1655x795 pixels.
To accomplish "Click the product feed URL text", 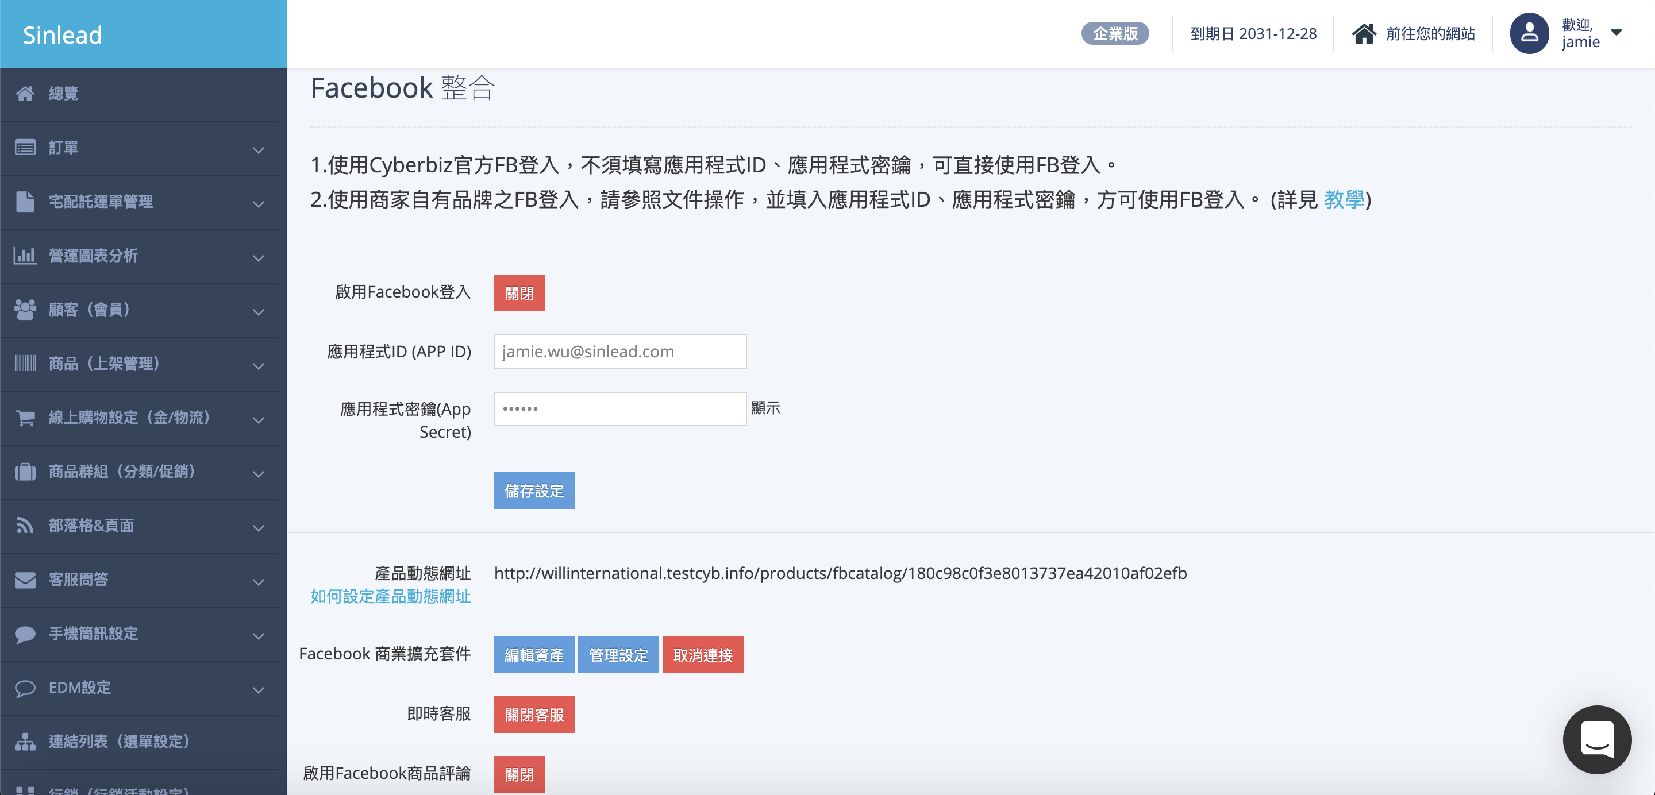I will click(840, 573).
